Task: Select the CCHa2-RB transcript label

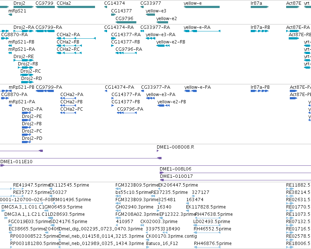Action: pyautogui.click(x=68, y=42)
